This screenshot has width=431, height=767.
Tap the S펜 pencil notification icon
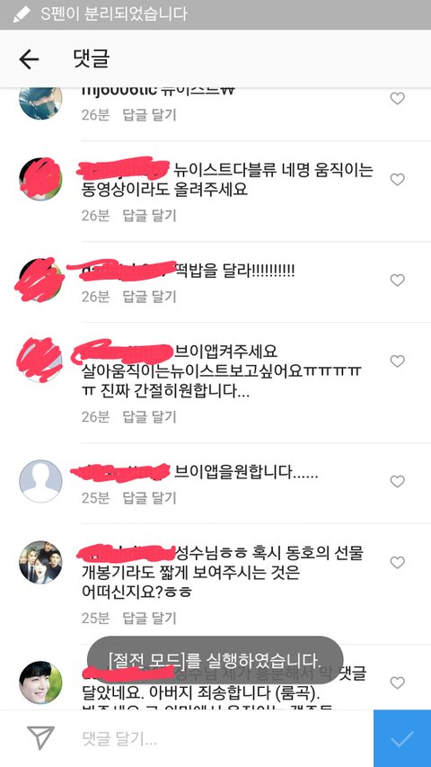coord(22,14)
